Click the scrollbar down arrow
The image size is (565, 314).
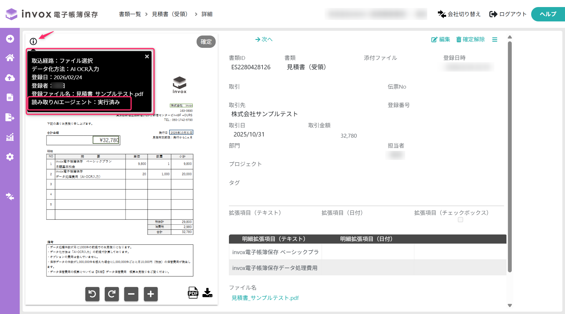[x=510, y=305]
